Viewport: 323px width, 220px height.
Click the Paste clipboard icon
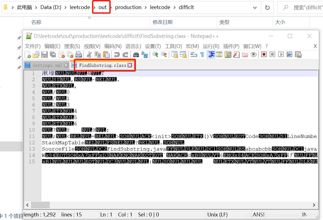[106, 55]
